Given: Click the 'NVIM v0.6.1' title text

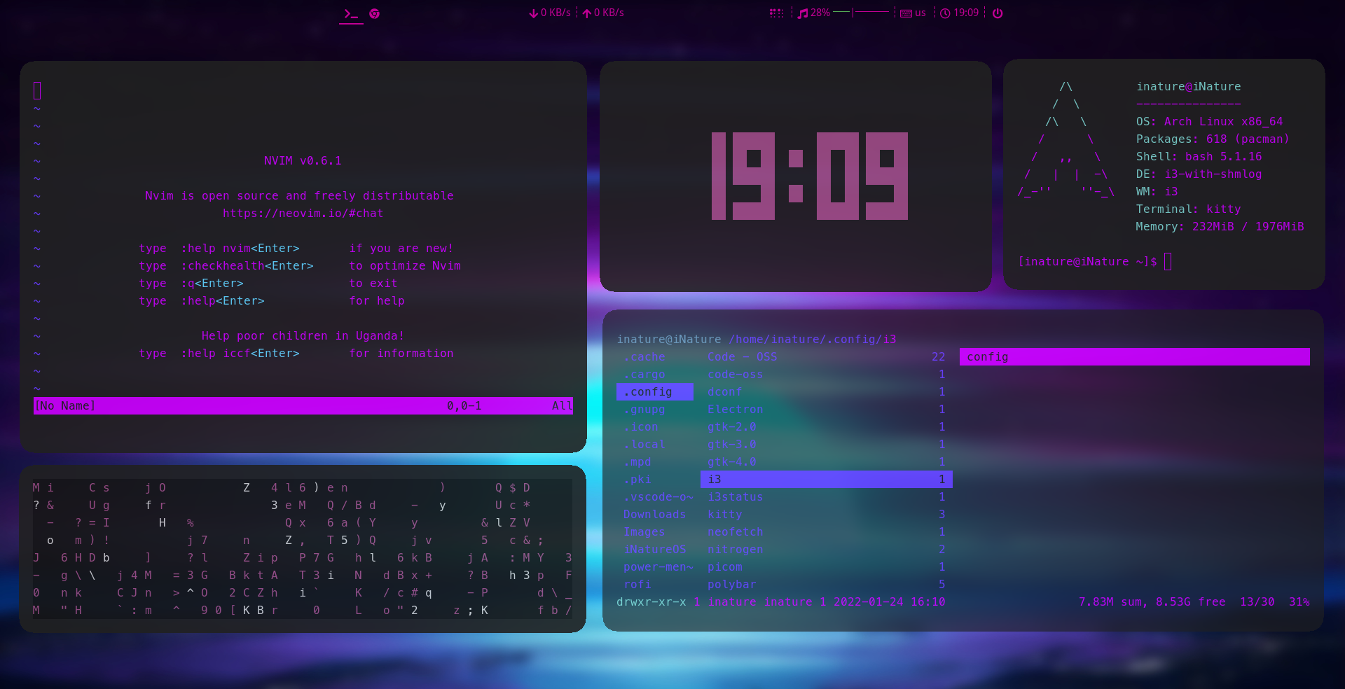Looking at the screenshot, I should [x=303, y=161].
